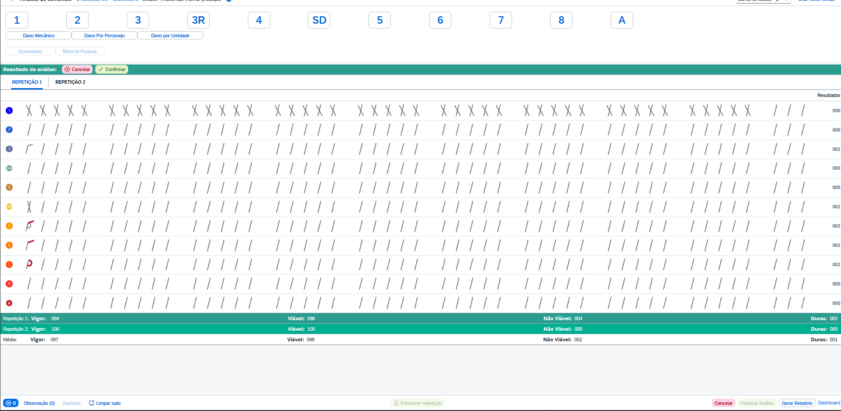
Task: Click the green 3R row circle icon
Action: (9, 168)
